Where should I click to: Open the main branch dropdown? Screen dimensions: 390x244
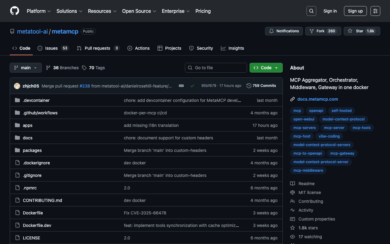26,68
